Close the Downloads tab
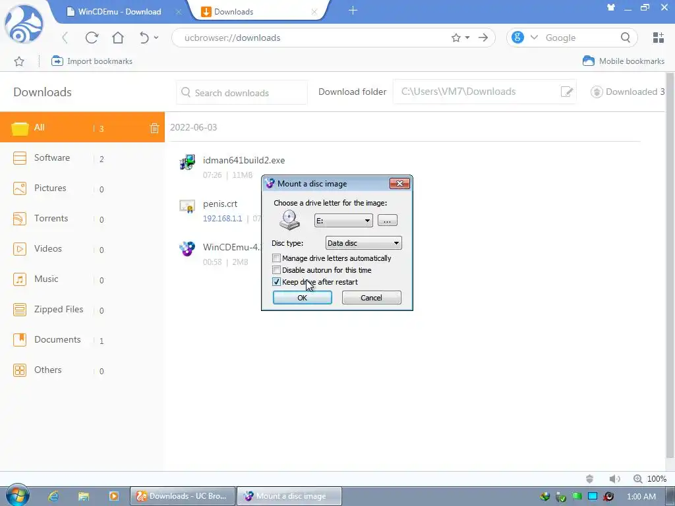675x506 pixels. pos(314,12)
